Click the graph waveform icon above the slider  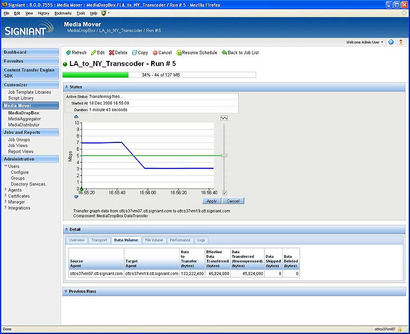coord(224,118)
